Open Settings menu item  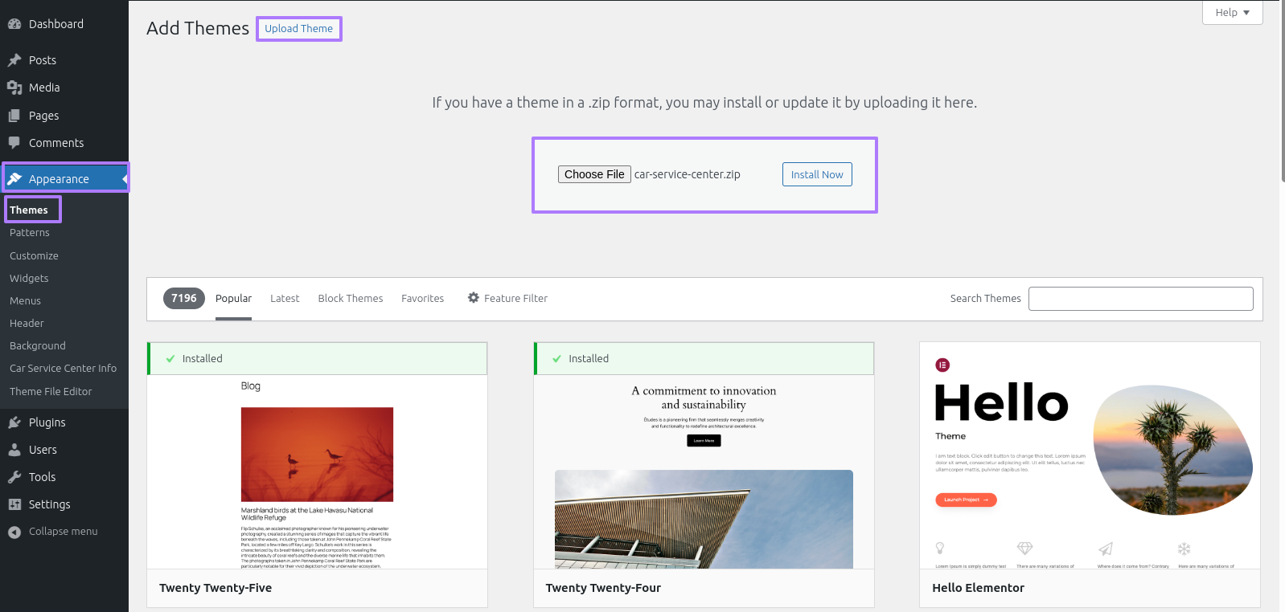(x=64, y=504)
